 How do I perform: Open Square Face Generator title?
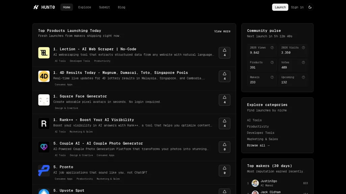tap(80, 96)
